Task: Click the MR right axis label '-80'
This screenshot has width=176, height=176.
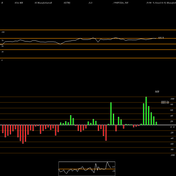Action: tap(172, 150)
